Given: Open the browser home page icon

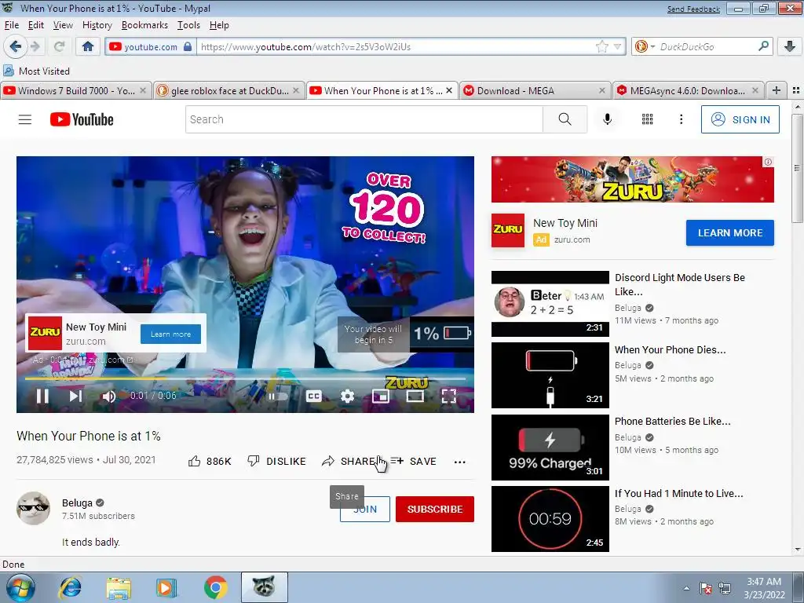Looking at the screenshot, I should point(88,46).
